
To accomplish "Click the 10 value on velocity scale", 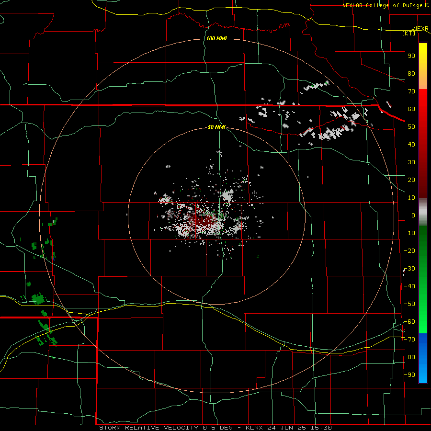I will [x=411, y=198].
